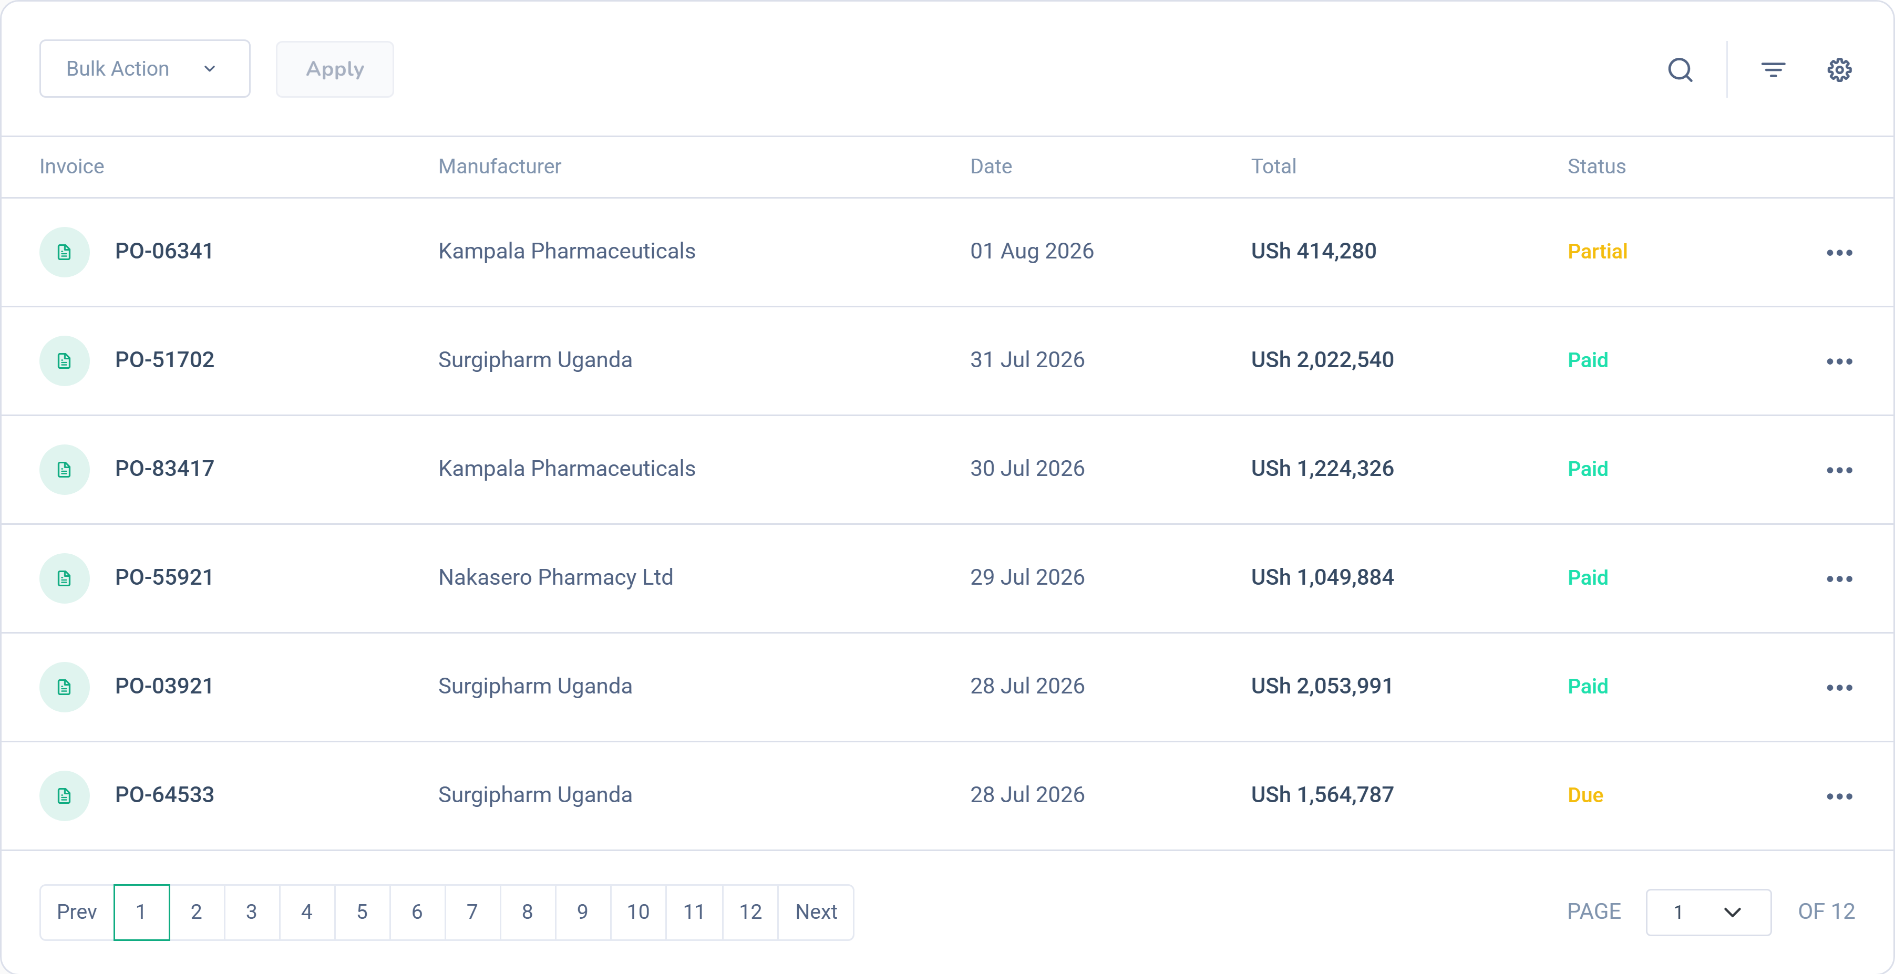The width and height of the screenshot is (1895, 974).
Task: Jump to page 10 in pagination
Action: (x=638, y=912)
